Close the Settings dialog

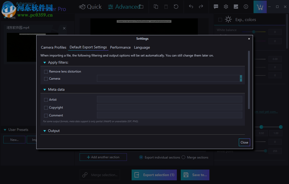(244, 142)
